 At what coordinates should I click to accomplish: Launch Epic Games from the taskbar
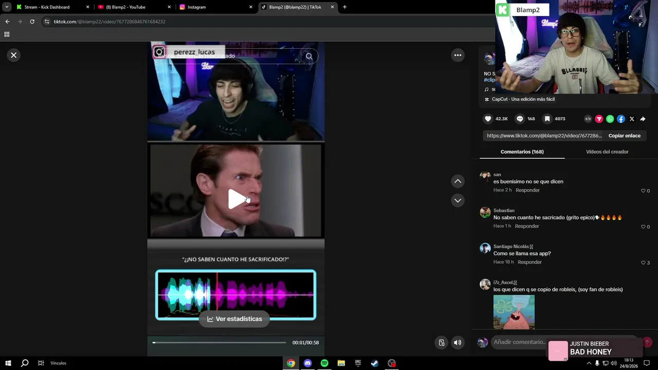point(358,363)
